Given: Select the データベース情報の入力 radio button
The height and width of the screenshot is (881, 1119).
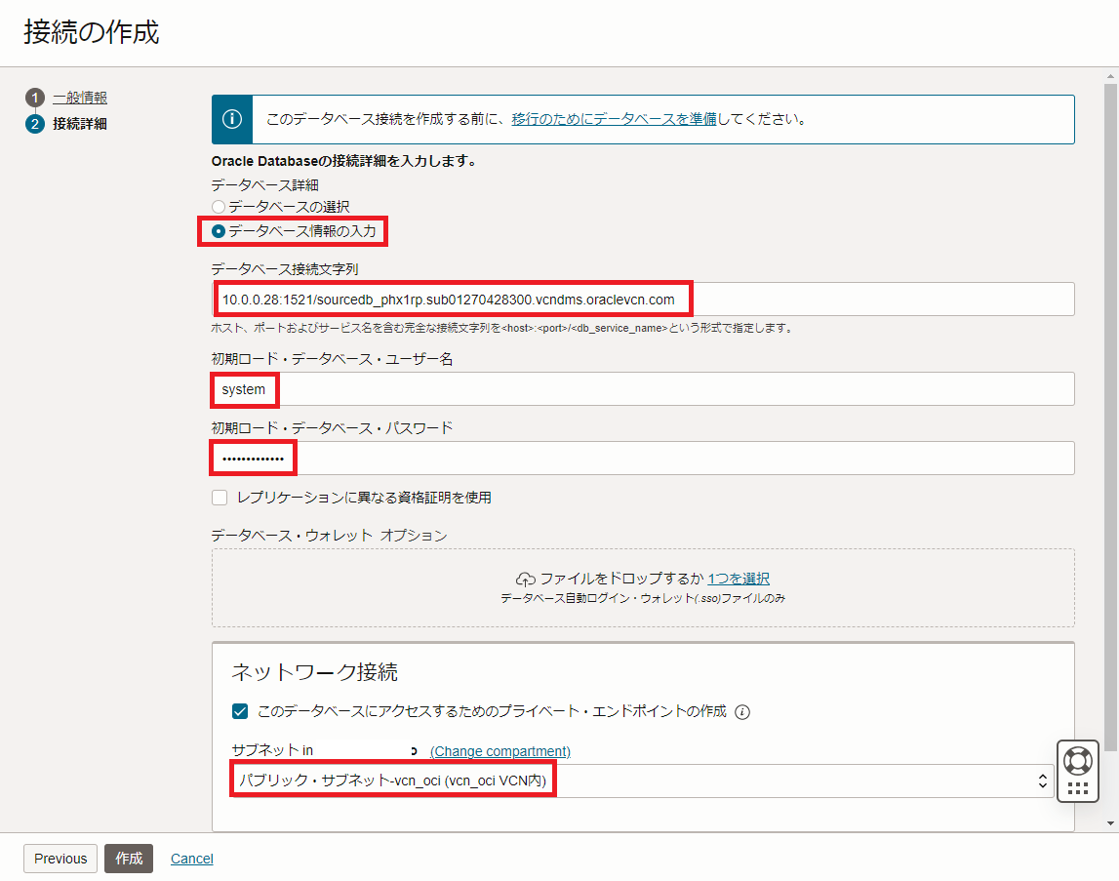Looking at the screenshot, I should coord(219,231).
